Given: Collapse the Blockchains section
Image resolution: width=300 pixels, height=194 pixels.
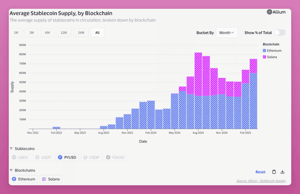Looking at the screenshot, I should [11, 170].
